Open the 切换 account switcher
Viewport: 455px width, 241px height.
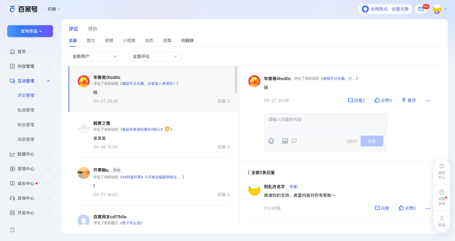[54, 9]
